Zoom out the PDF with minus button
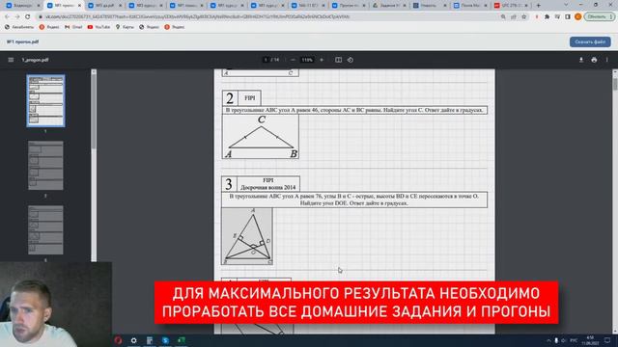The height and width of the screenshot is (347, 618). (293, 60)
